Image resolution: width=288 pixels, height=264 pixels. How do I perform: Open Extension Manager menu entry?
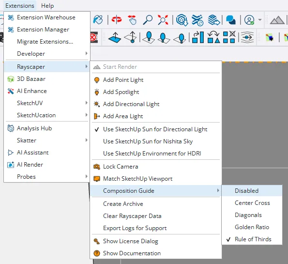(47, 30)
